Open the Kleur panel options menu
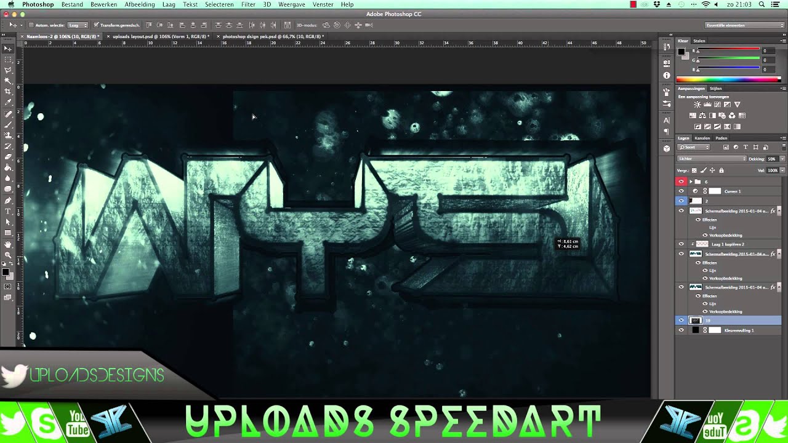Viewport: 788px width, 443px height. click(782, 41)
